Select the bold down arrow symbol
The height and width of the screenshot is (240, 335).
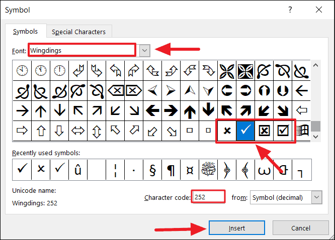pos(208,111)
